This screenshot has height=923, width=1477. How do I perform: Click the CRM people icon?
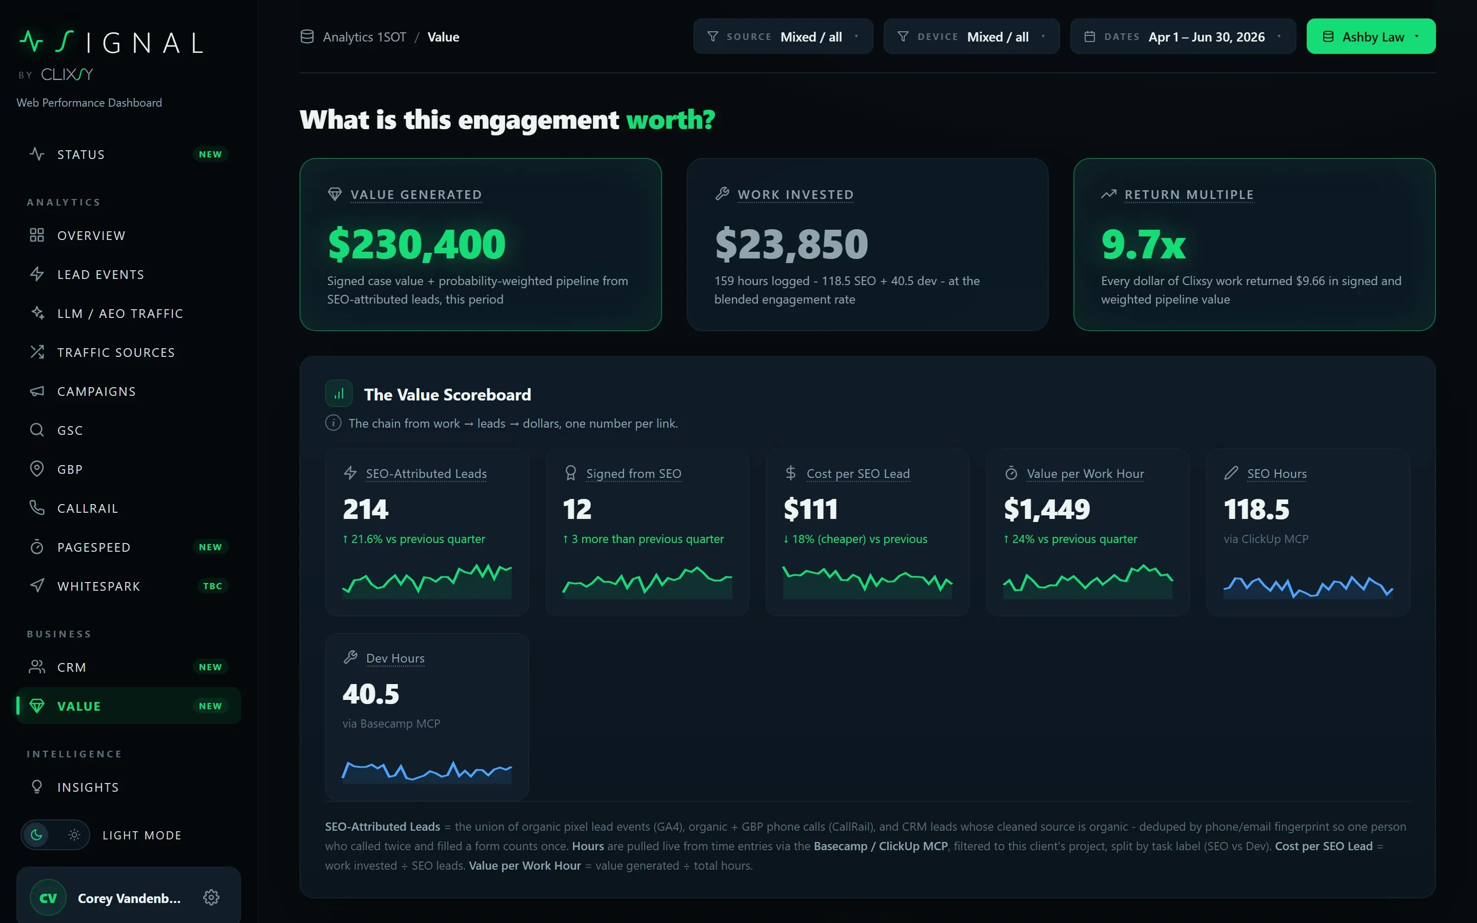click(x=36, y=667)
